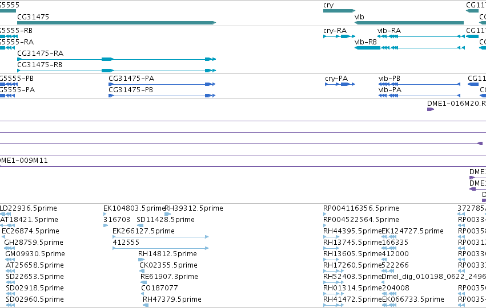The image size is (486, 308).
Task: Select the CO187077 feature label
Action: click(160, 288)
